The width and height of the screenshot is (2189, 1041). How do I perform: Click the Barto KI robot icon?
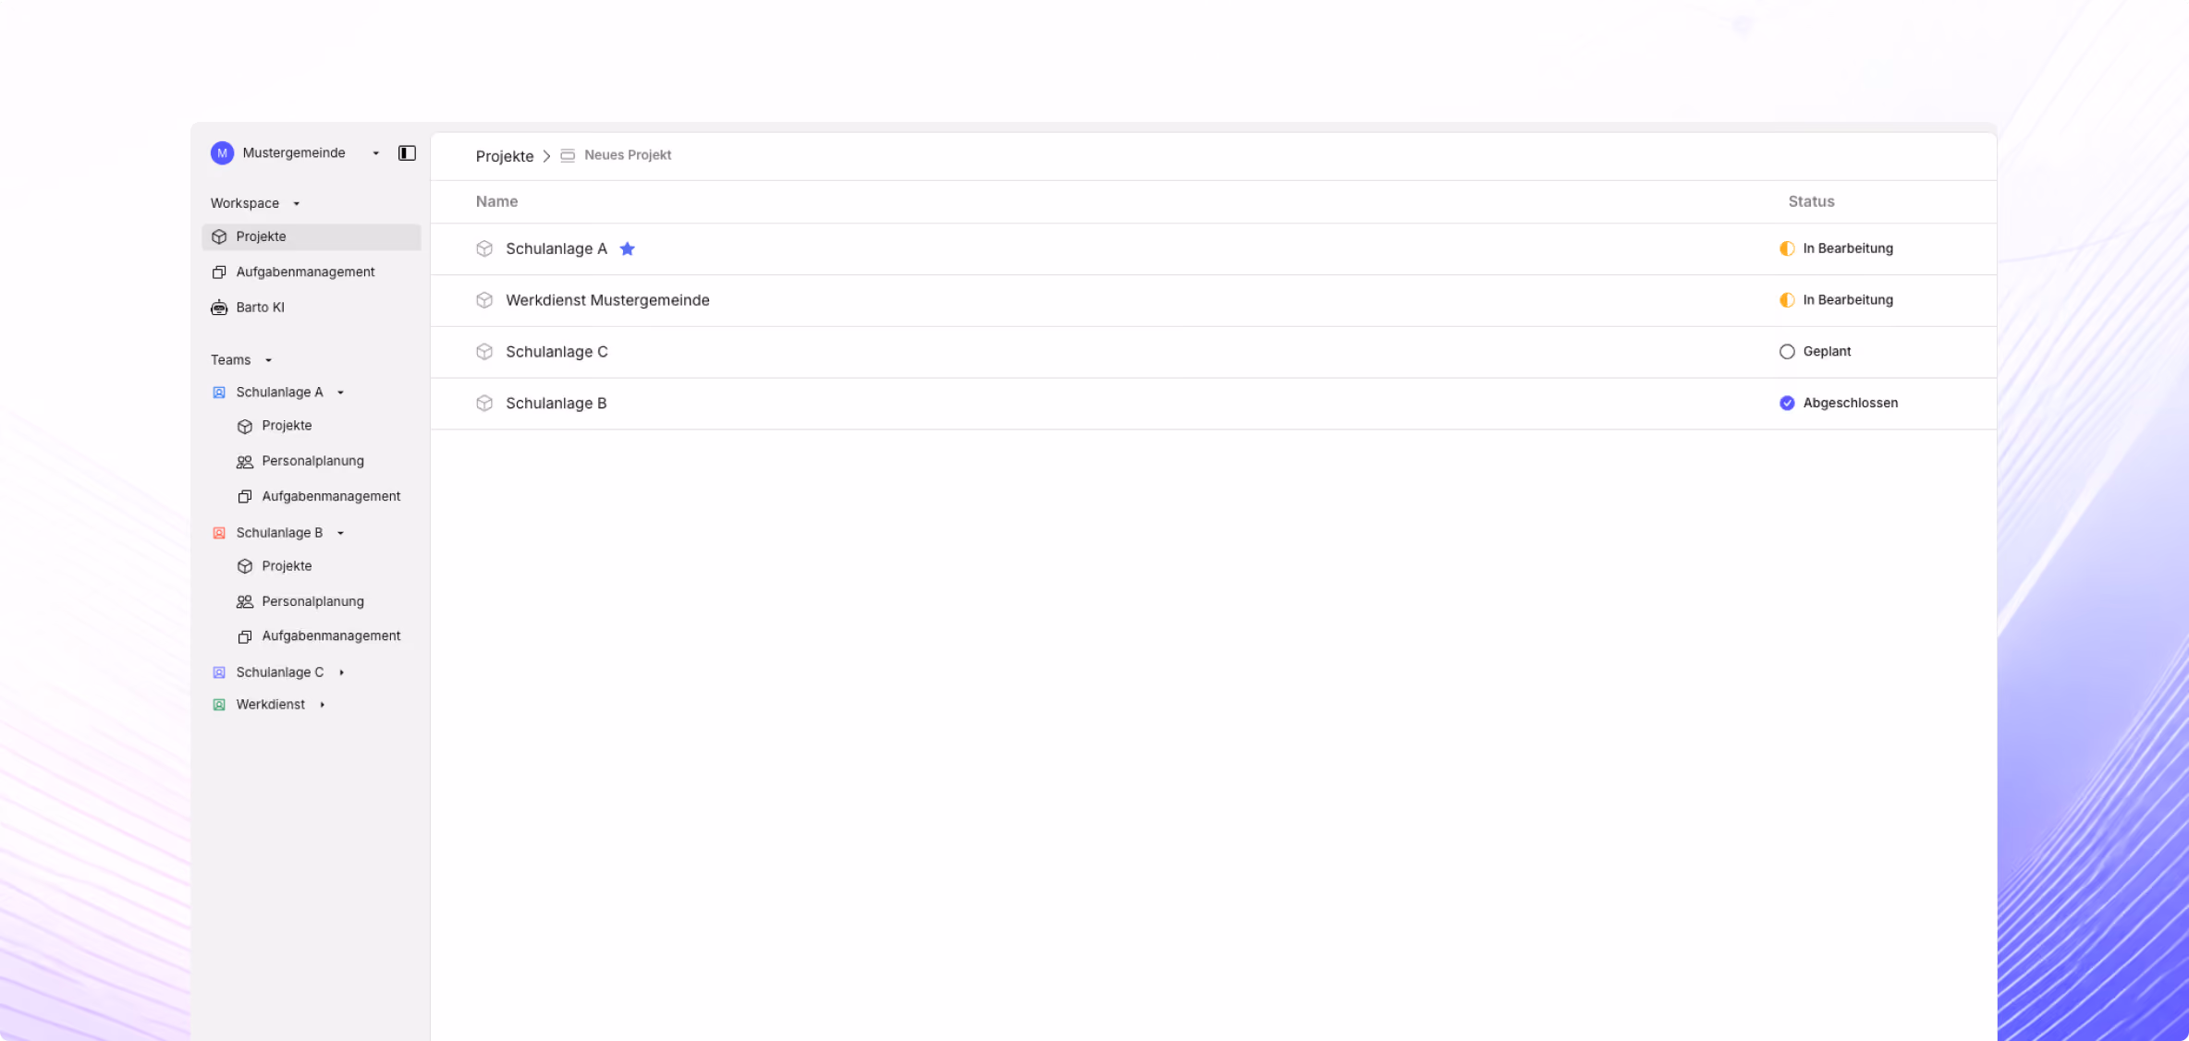pos(219,308)
